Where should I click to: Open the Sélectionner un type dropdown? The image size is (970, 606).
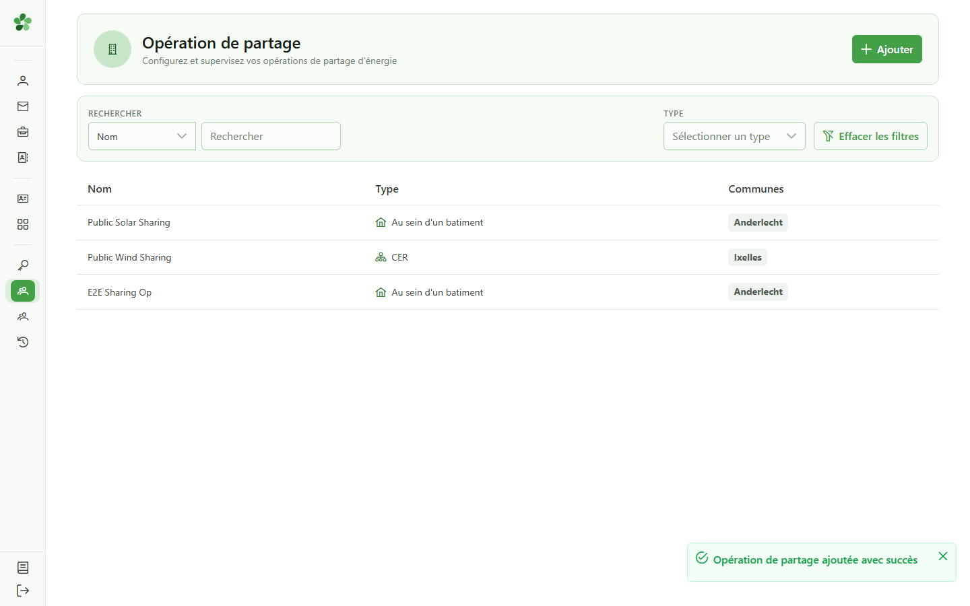[734, 136]
